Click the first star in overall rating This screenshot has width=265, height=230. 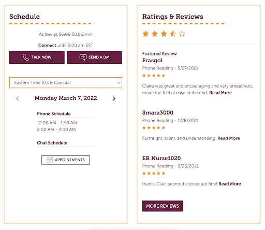[x=145, y=34]
